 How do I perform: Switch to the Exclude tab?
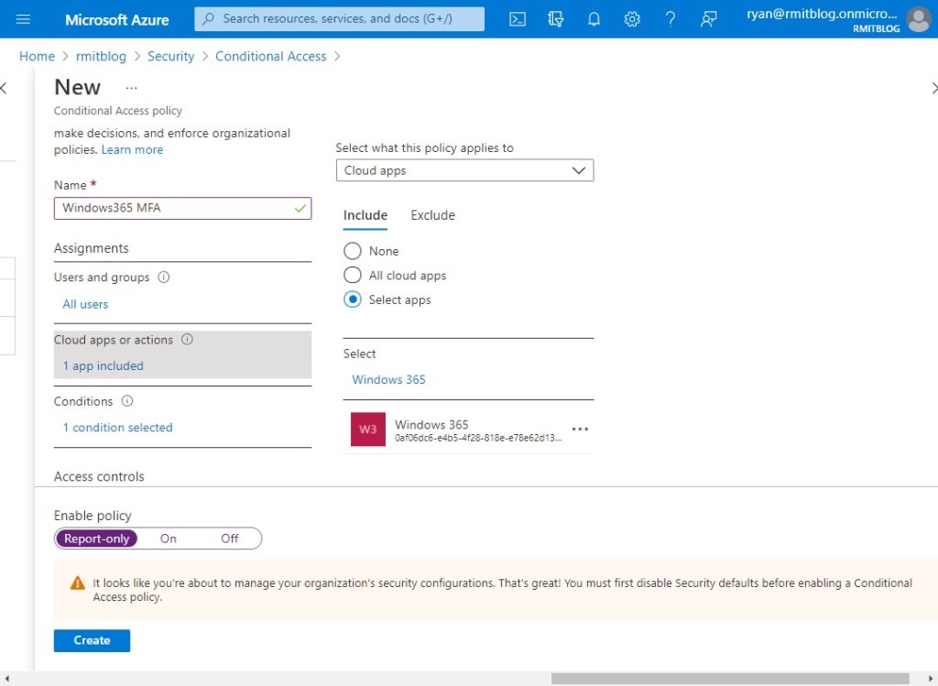[432, 215]
